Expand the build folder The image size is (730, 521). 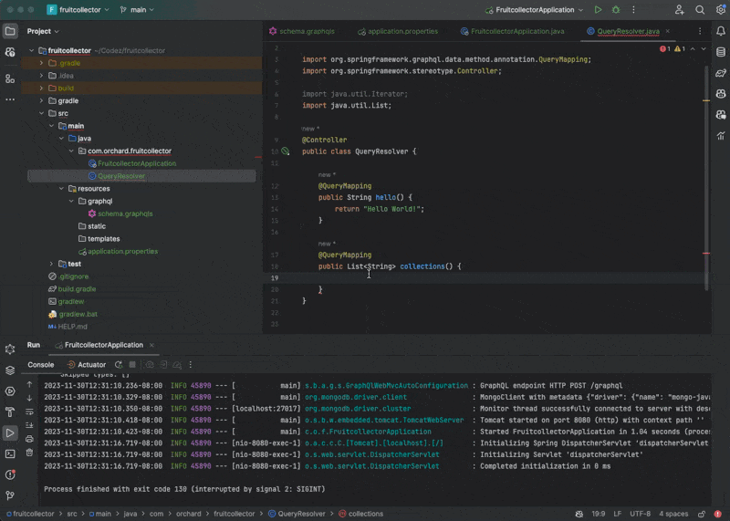tap(41, 88)
